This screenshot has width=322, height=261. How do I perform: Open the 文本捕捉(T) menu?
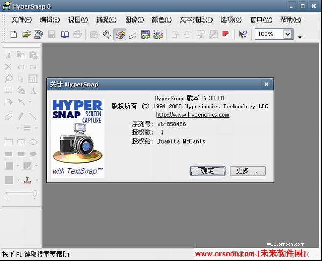pyautogui.click(x=196, y=20)
